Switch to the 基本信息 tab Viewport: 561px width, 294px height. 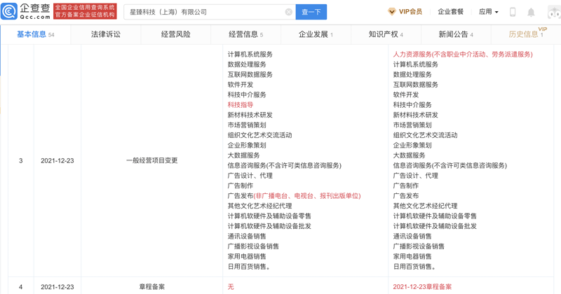click(35, 34)
